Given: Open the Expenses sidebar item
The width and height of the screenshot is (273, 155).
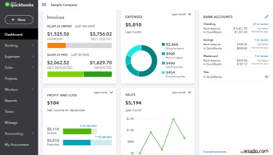Looking at the screenshot, I should point(12,56).
